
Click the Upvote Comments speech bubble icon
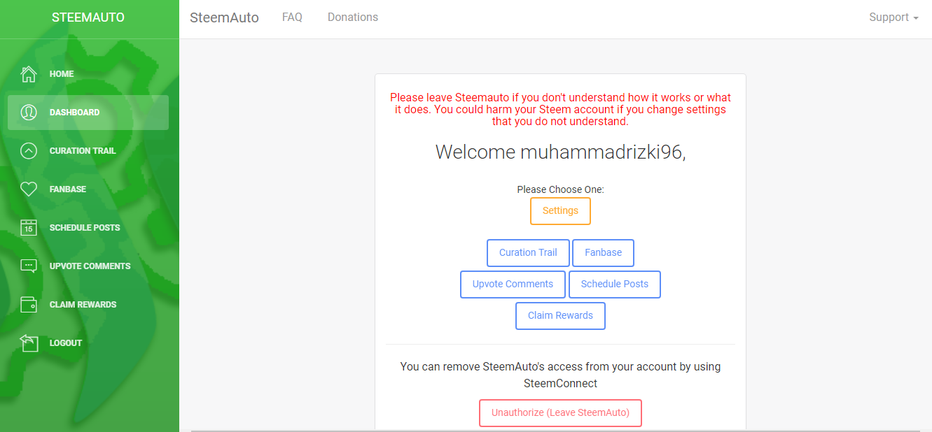[29, 266]
